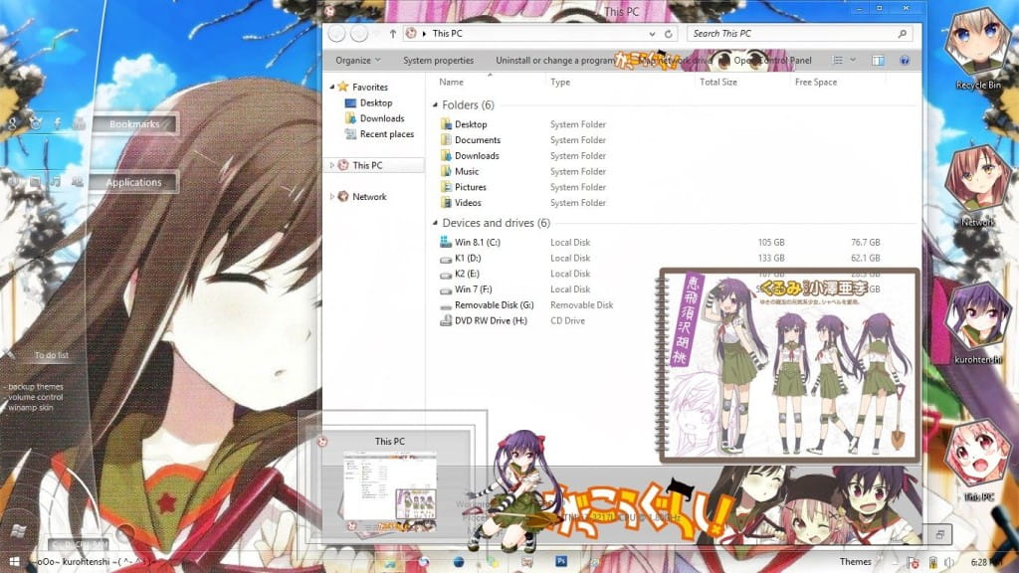Click Themes on the taskbar
Image resolution: width=1019 pixels, height=573 pixels.
[855, 561]
